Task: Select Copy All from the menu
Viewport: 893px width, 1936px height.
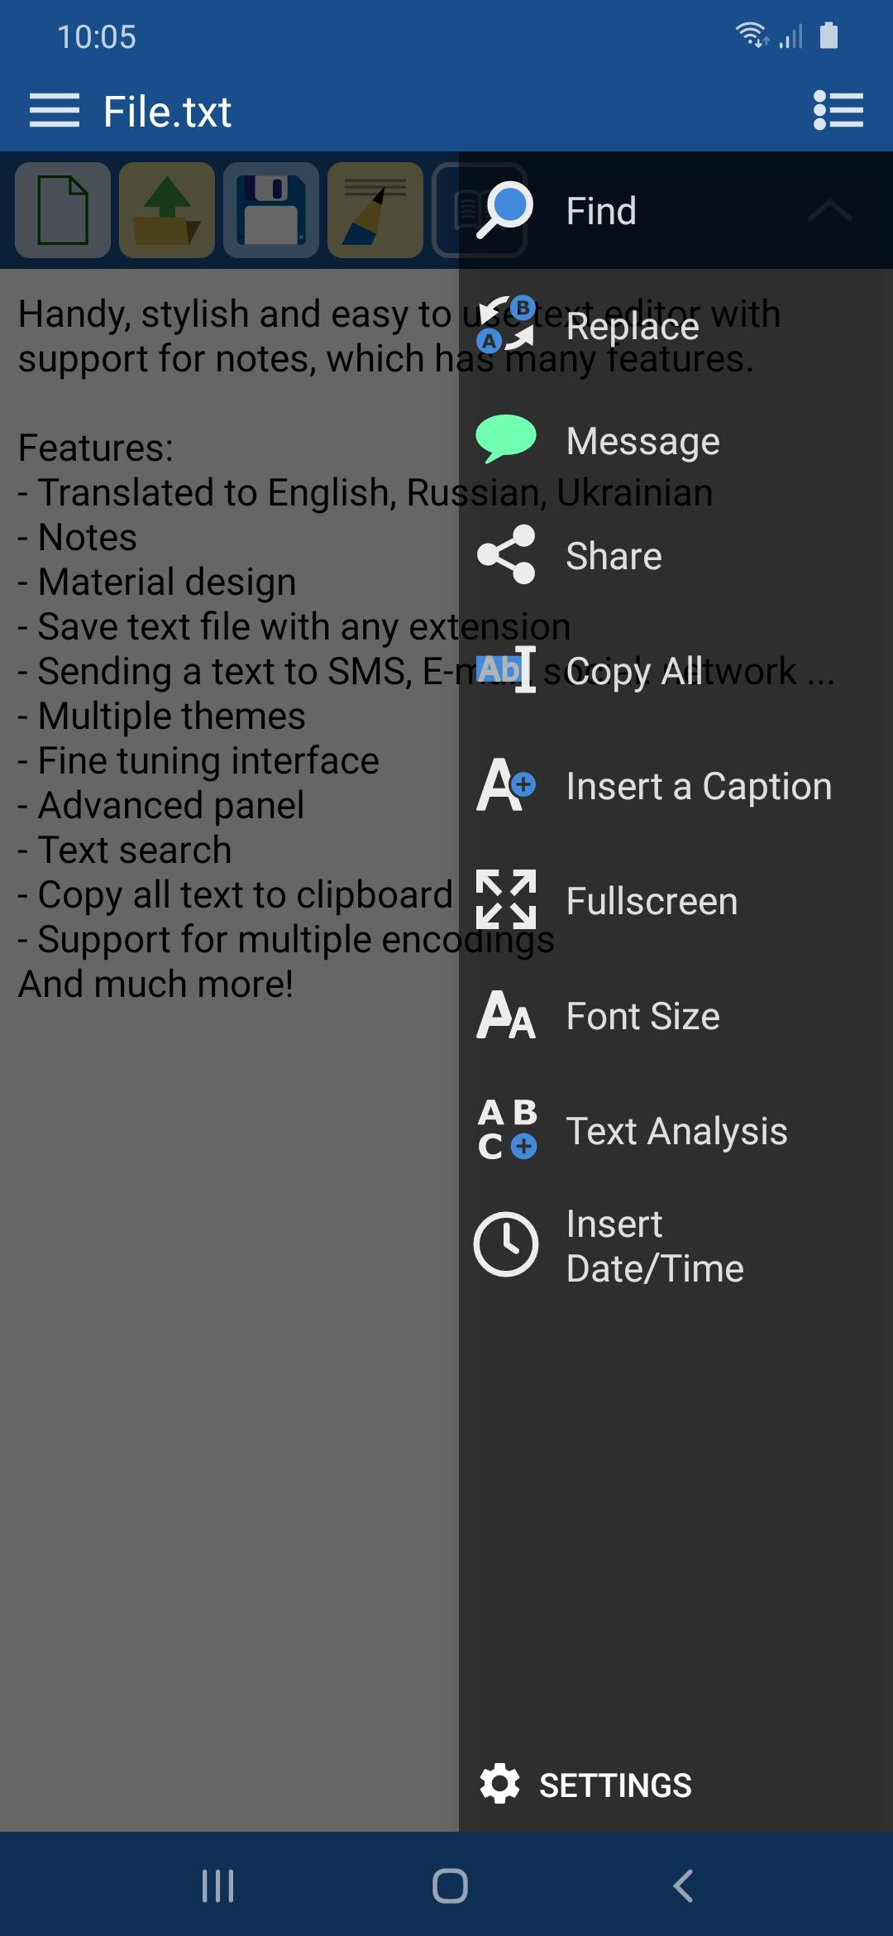Action: 676,671
